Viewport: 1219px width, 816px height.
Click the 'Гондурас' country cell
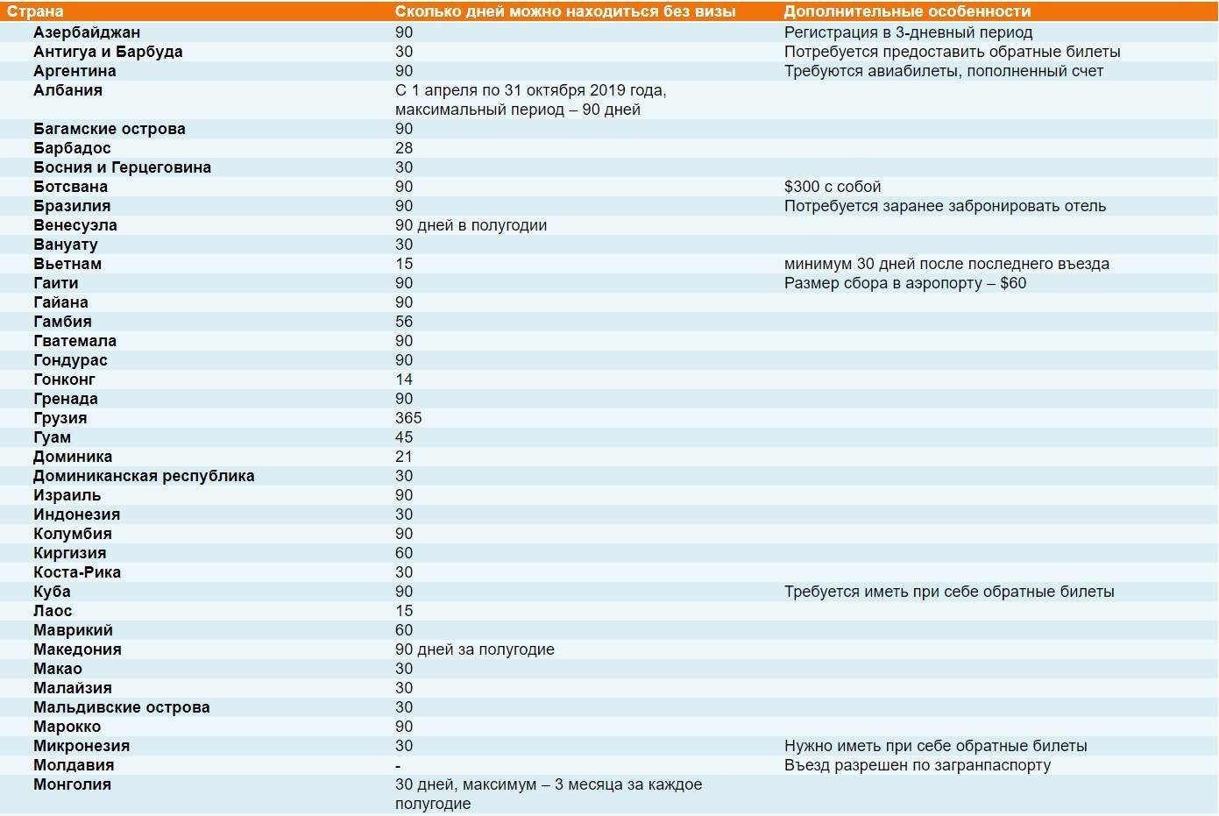pyautogui.click(x=70, y=360)
